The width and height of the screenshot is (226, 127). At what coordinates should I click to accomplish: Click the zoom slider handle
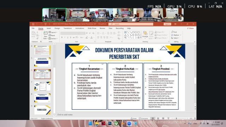[x=176, y=119]
